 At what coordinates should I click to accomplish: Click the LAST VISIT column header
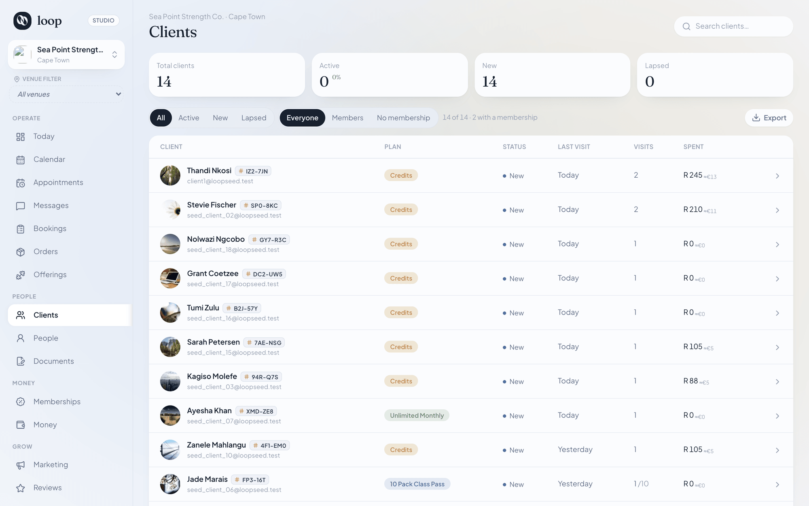(574, 147)
